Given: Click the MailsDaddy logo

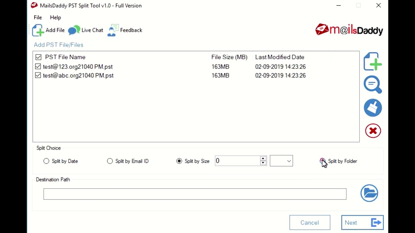Looking at the screenshot, I should (x=349, y=30).
